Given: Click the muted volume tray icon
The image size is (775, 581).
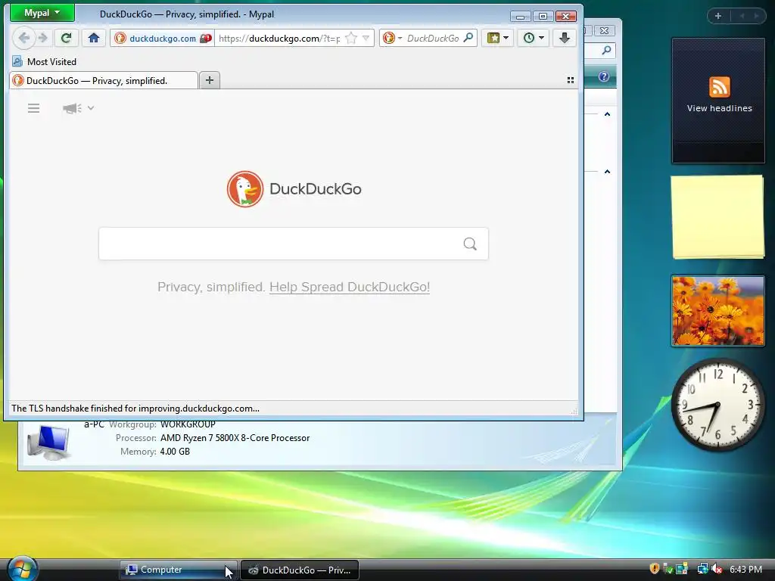Looking at the screenshot, I should (716, 569).
